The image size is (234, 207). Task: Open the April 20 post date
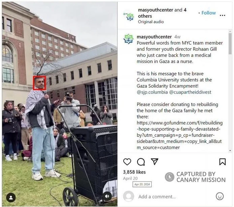coord(130,178)
